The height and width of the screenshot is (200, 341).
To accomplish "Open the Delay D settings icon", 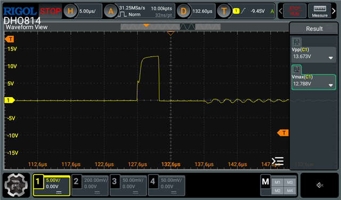I will [x=183, y=11].
